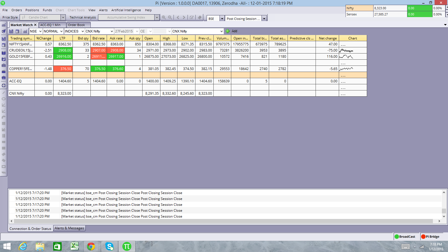Image resolution: width=448 pixels, height=252 pixels.
Task: Open the BSE exchange dropdown
Action: point(222,18)
